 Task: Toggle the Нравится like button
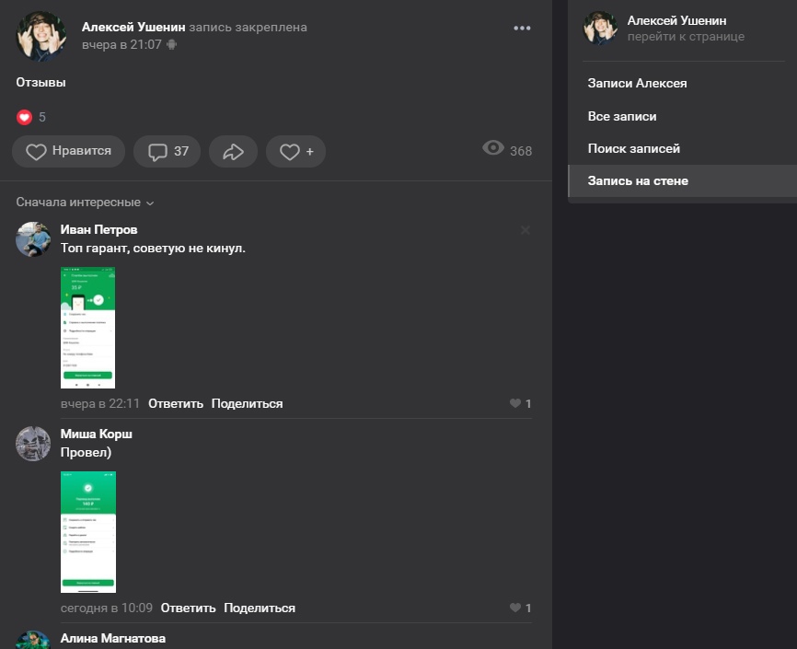(69, 152)
